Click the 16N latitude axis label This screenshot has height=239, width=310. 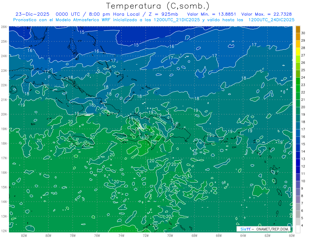pyautogui.click(x=4, y=172)
